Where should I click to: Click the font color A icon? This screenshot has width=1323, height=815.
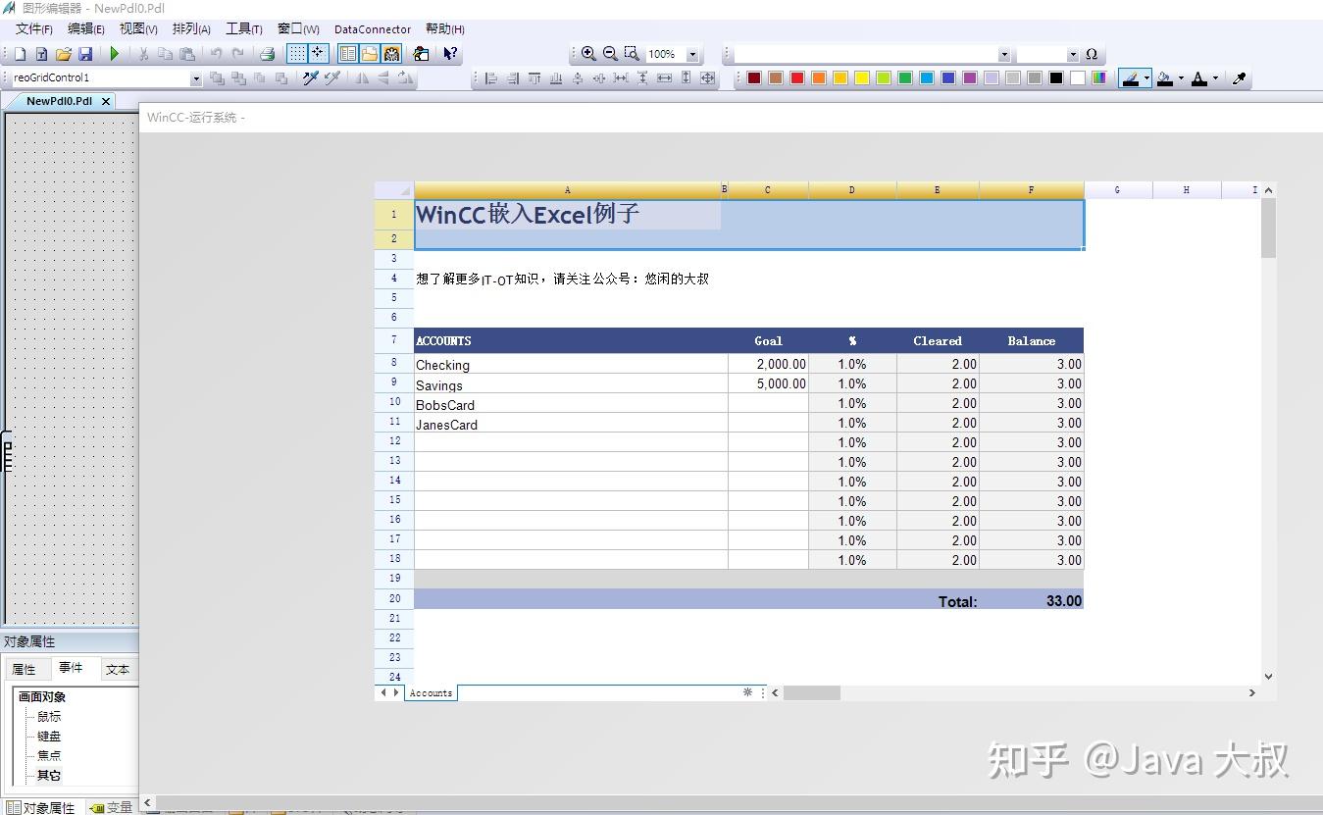1198,77
